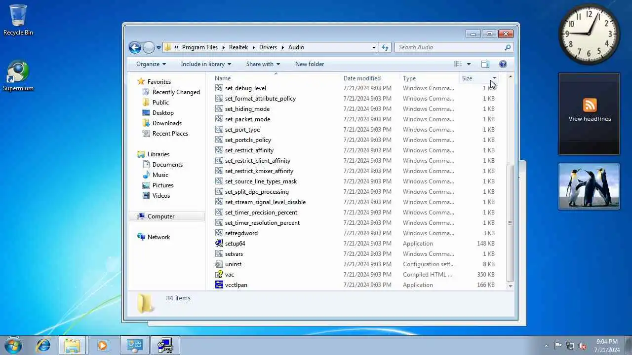Image resolution: width=632 pixels, height=355 pixels.
Task: Sort by the Date modified column header
Action: pos(370,78)
